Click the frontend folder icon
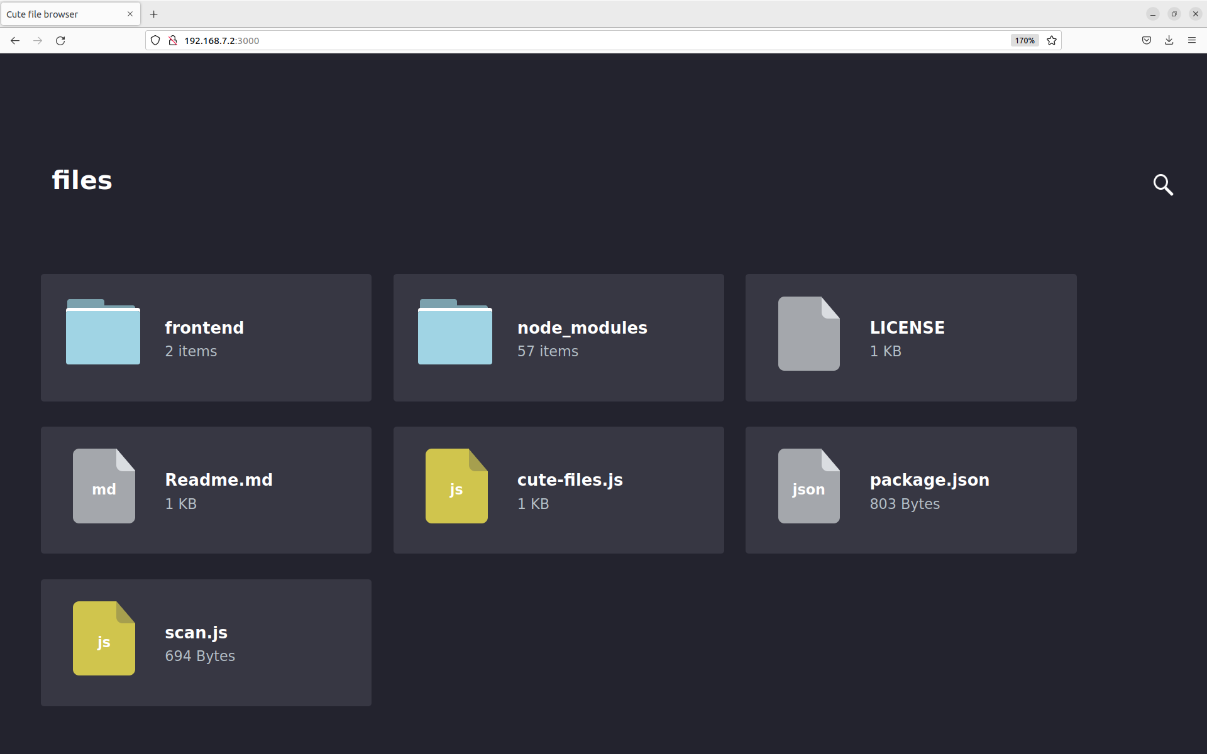The height and width of the screenshot is (754, 1207). [103, 332]
